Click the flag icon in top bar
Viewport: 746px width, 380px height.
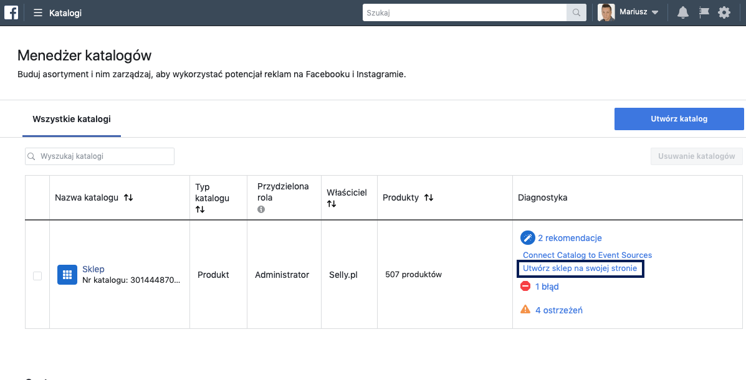704,12
